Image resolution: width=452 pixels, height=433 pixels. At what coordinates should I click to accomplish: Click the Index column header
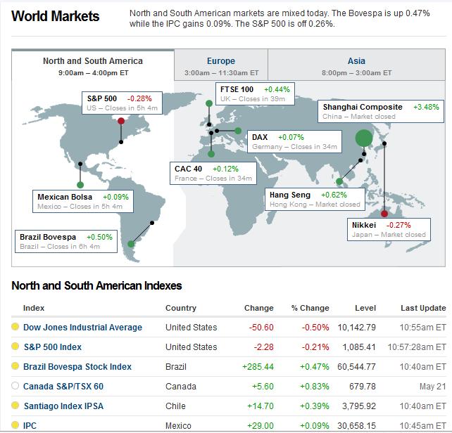tap(34, 308)
